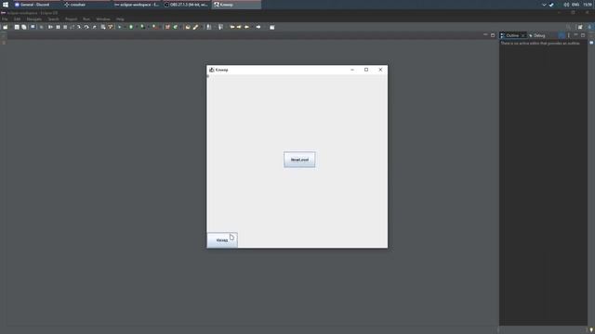
Task: Switch to the OBS taskbar item
Action: click(x=187, y=5)
